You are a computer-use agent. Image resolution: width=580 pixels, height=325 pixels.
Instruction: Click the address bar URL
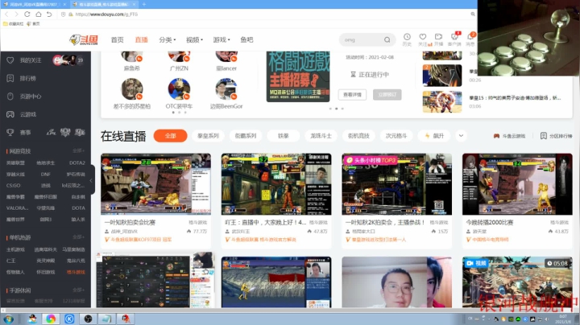click(107, 14)
